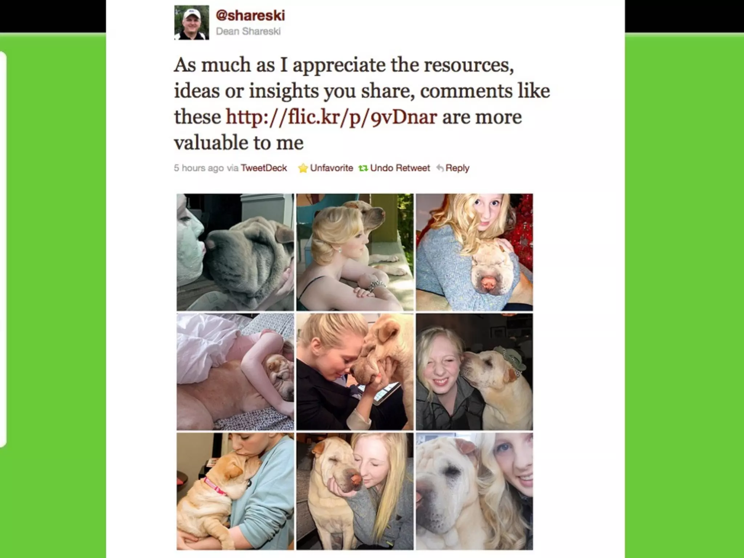Click the Dean Shareski display name
Image resolution: width=744 pixels, height=558 pixels.
coord(248,31)
